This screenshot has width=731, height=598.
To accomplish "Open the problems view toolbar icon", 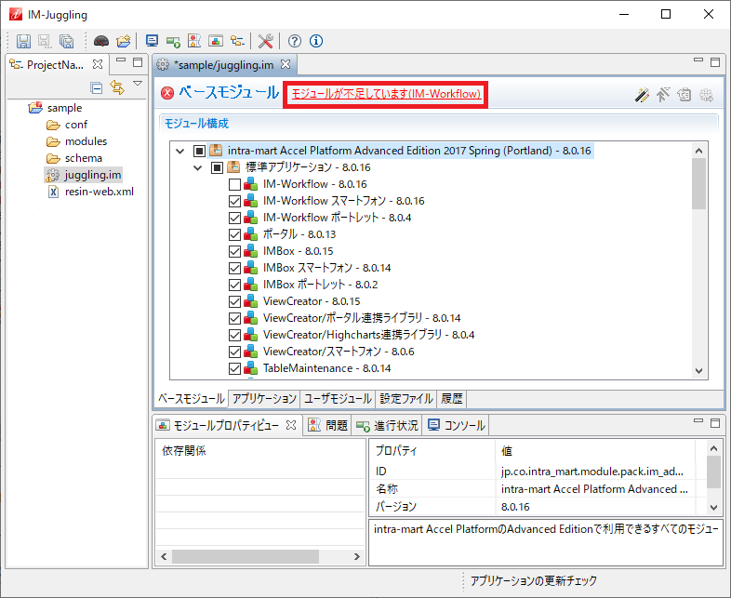I will [194, 41].
